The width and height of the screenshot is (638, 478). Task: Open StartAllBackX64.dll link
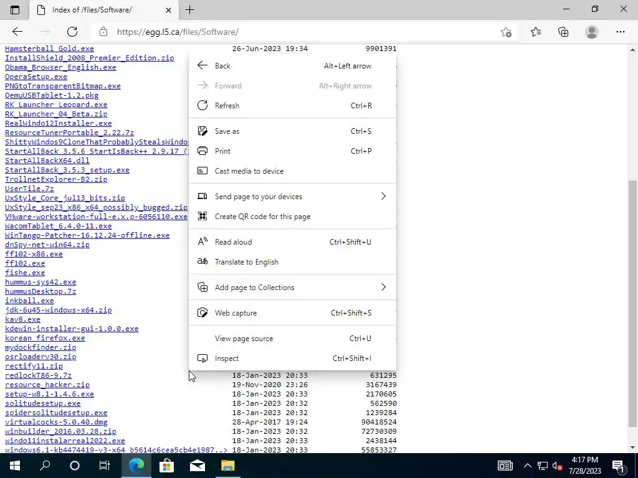47,161
